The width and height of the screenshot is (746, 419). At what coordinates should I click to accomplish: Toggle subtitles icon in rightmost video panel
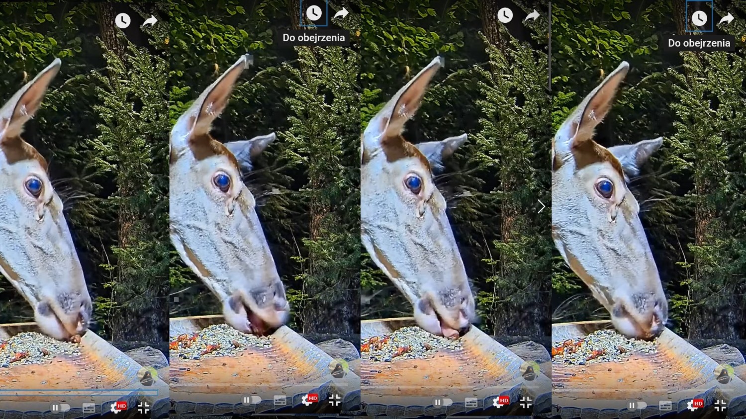pyautogui.click(x=665, y=406)
